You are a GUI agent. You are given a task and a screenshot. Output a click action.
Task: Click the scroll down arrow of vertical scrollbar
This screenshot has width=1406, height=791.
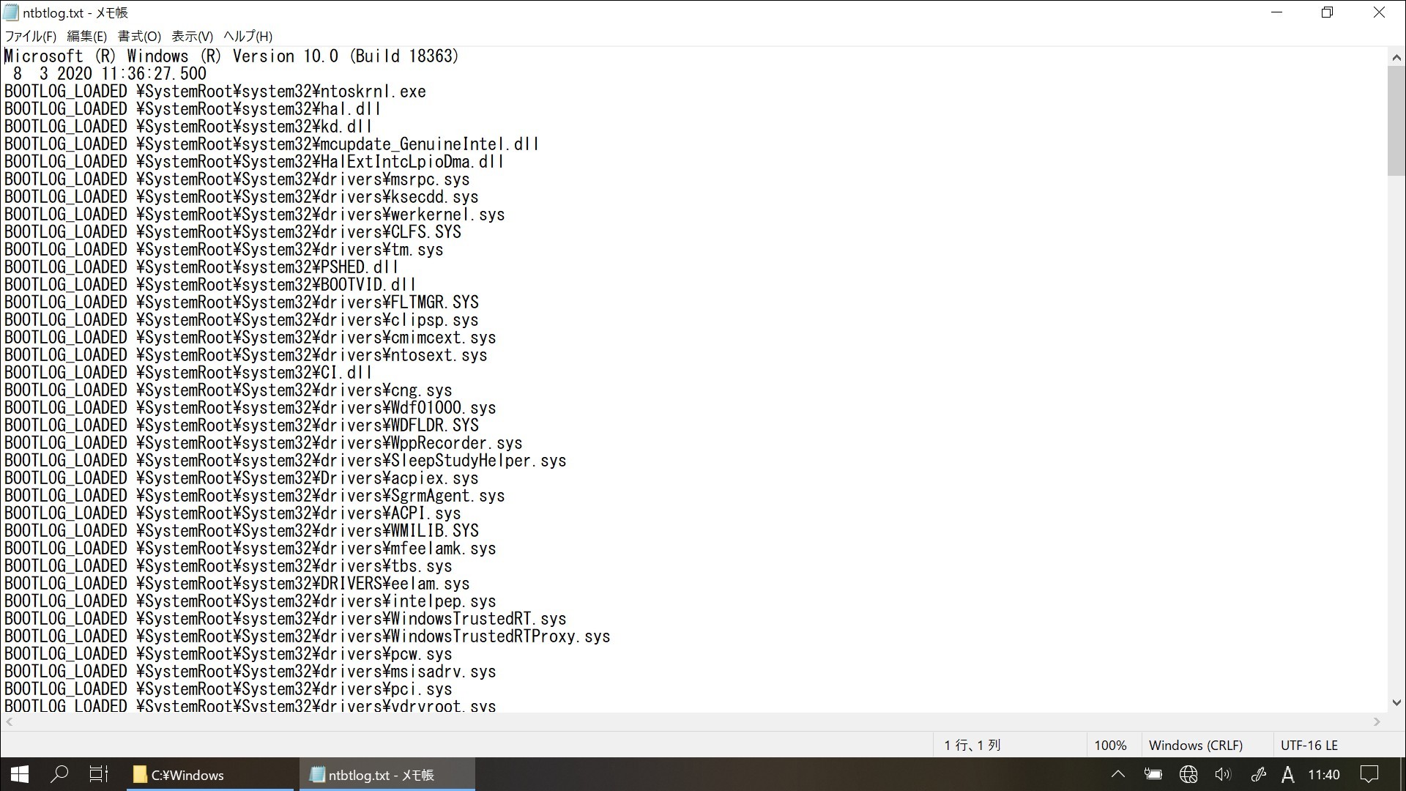[1396, 702]
